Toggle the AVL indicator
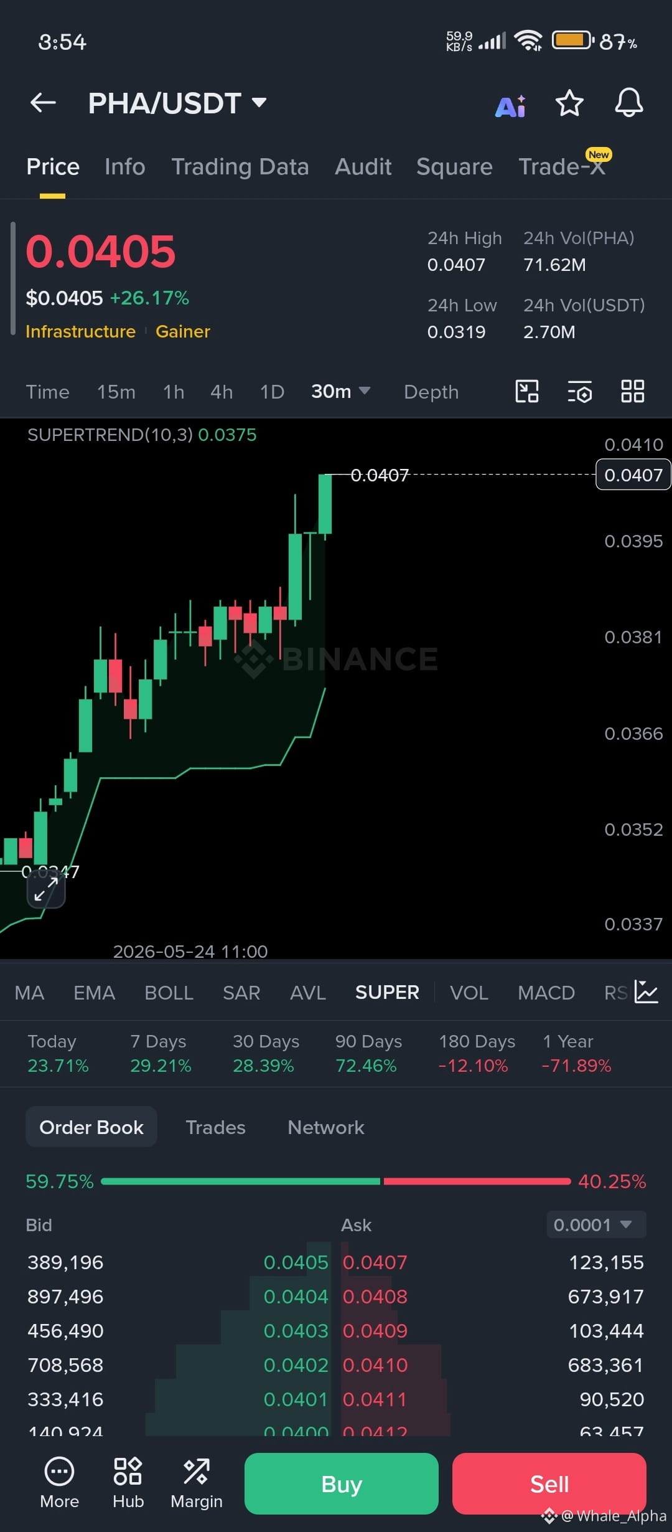This screenshot has height=1532, width=672. 308,993
